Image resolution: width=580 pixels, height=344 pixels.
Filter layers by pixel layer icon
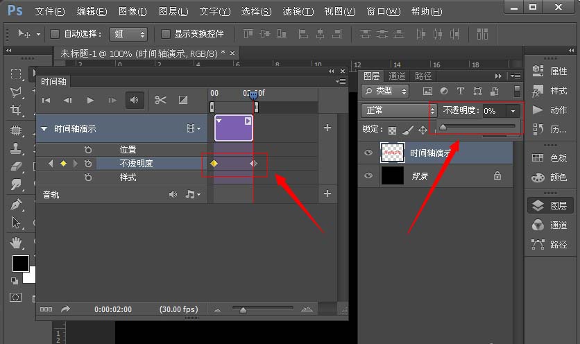pyautogui.click(x=427, y=91)
